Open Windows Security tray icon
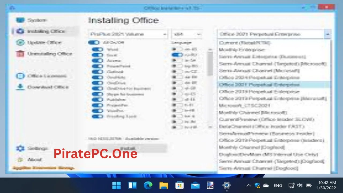Image resolution: width=343 pixels, height=193 pixels. tap(257, 185)
